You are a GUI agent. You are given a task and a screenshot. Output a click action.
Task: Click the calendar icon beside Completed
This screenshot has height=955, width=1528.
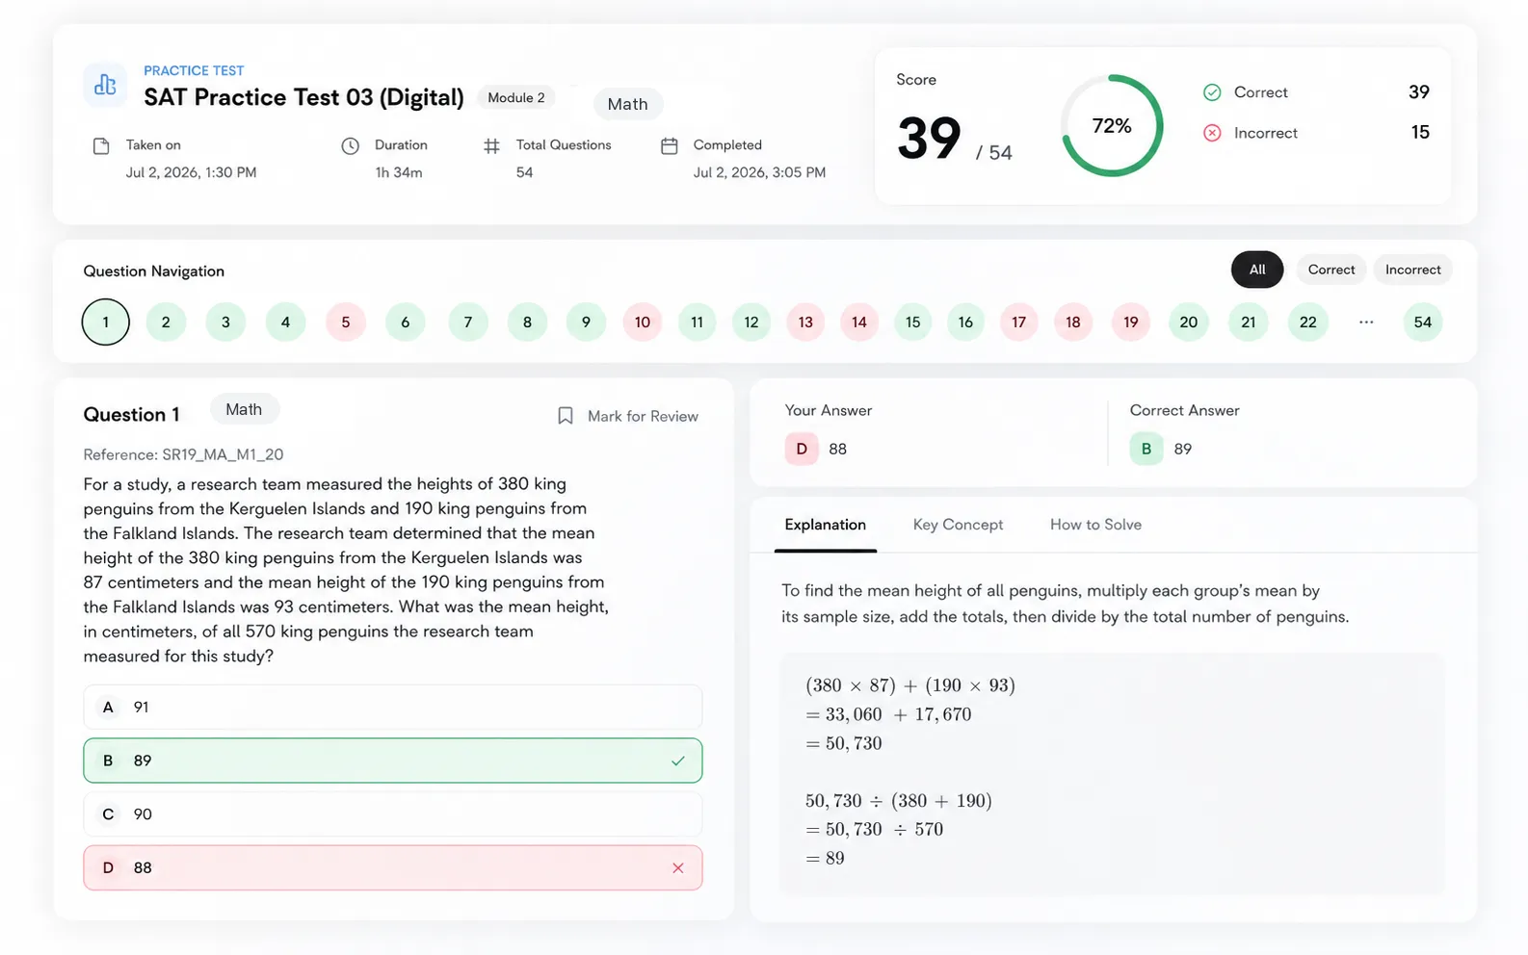(669, 146)
